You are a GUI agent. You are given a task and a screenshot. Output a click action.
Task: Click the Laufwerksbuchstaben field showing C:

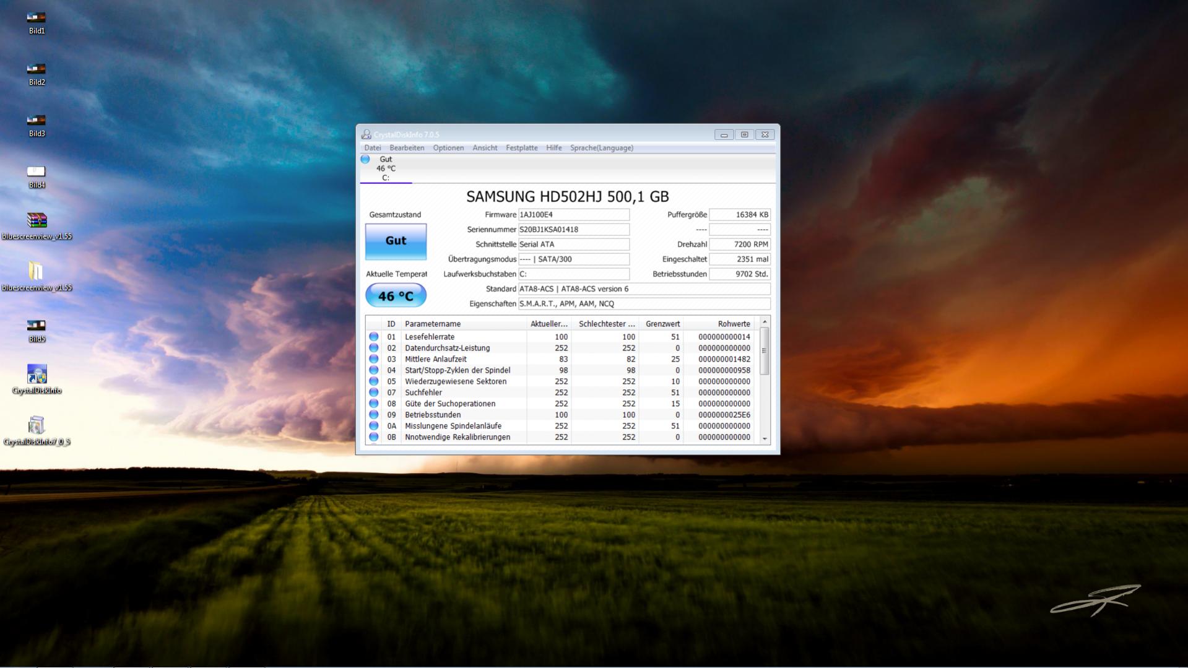pos(573,274)
